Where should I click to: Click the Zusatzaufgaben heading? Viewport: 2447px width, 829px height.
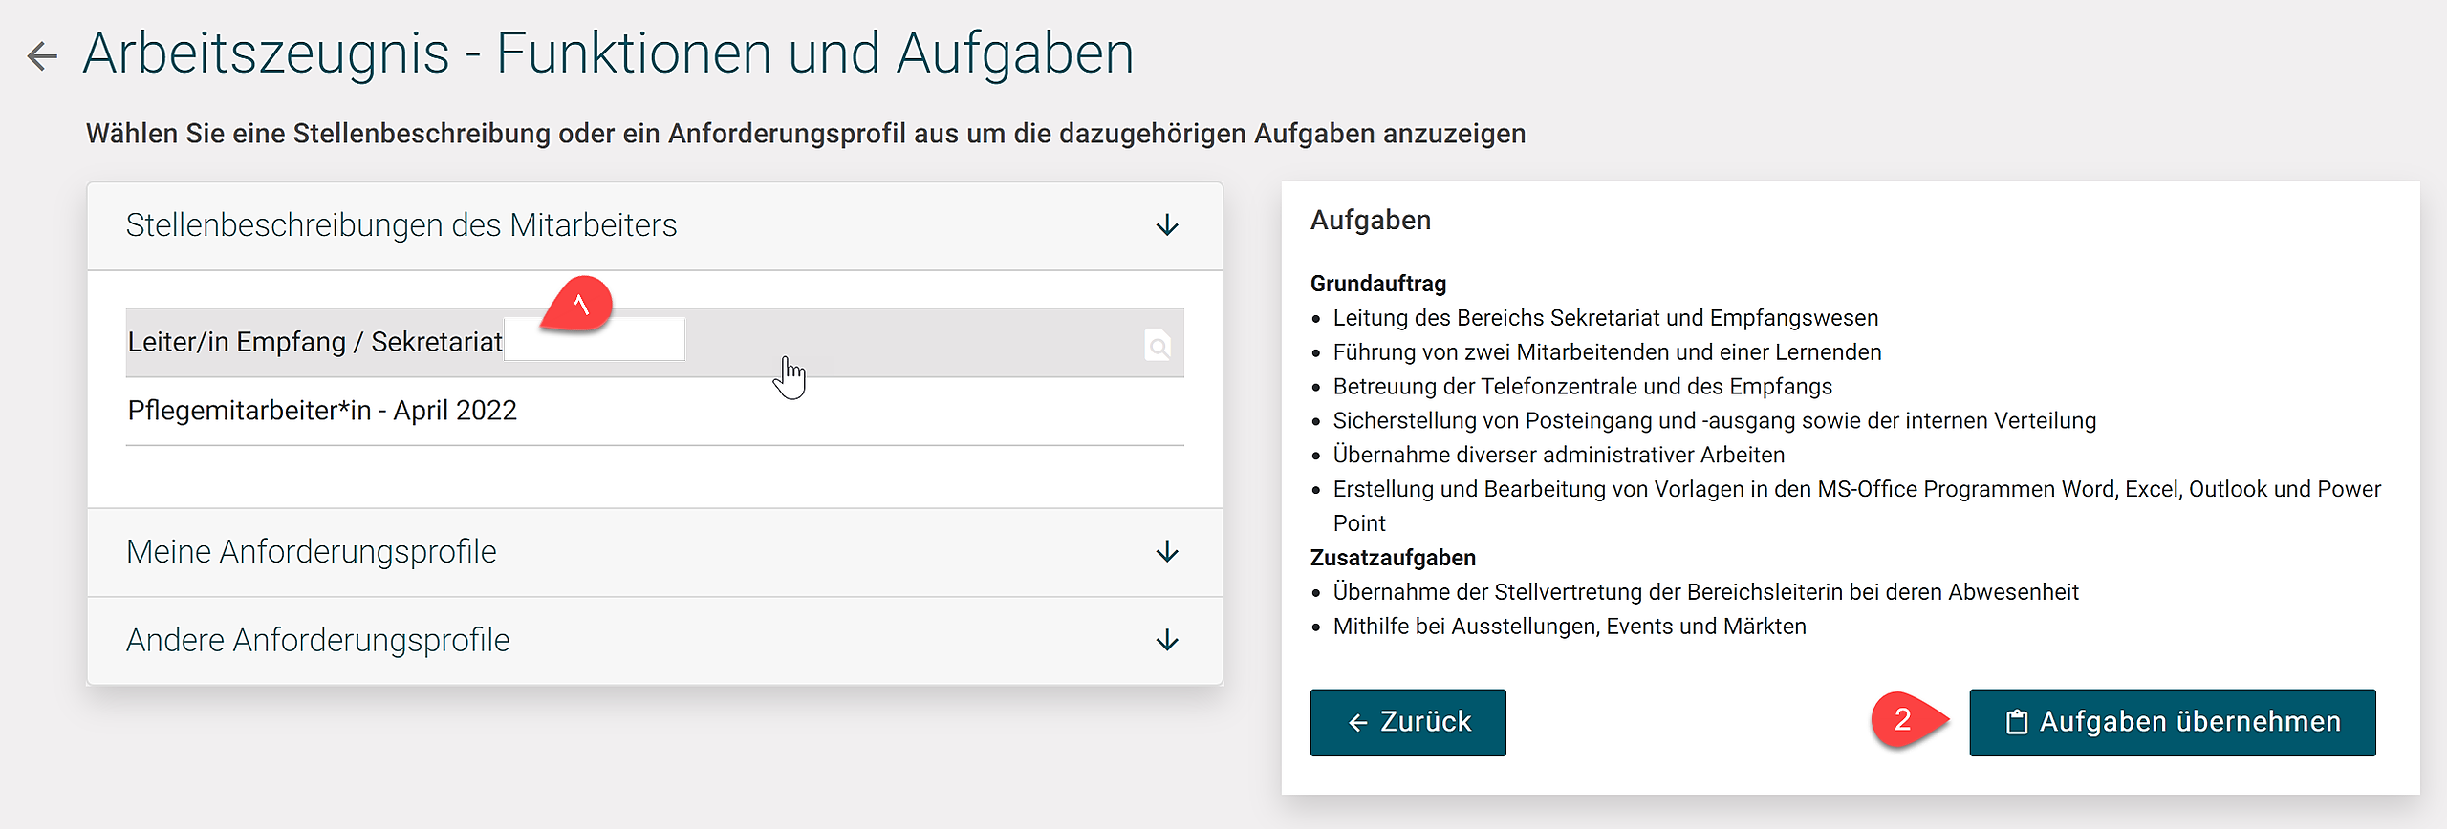point(1393,558)
